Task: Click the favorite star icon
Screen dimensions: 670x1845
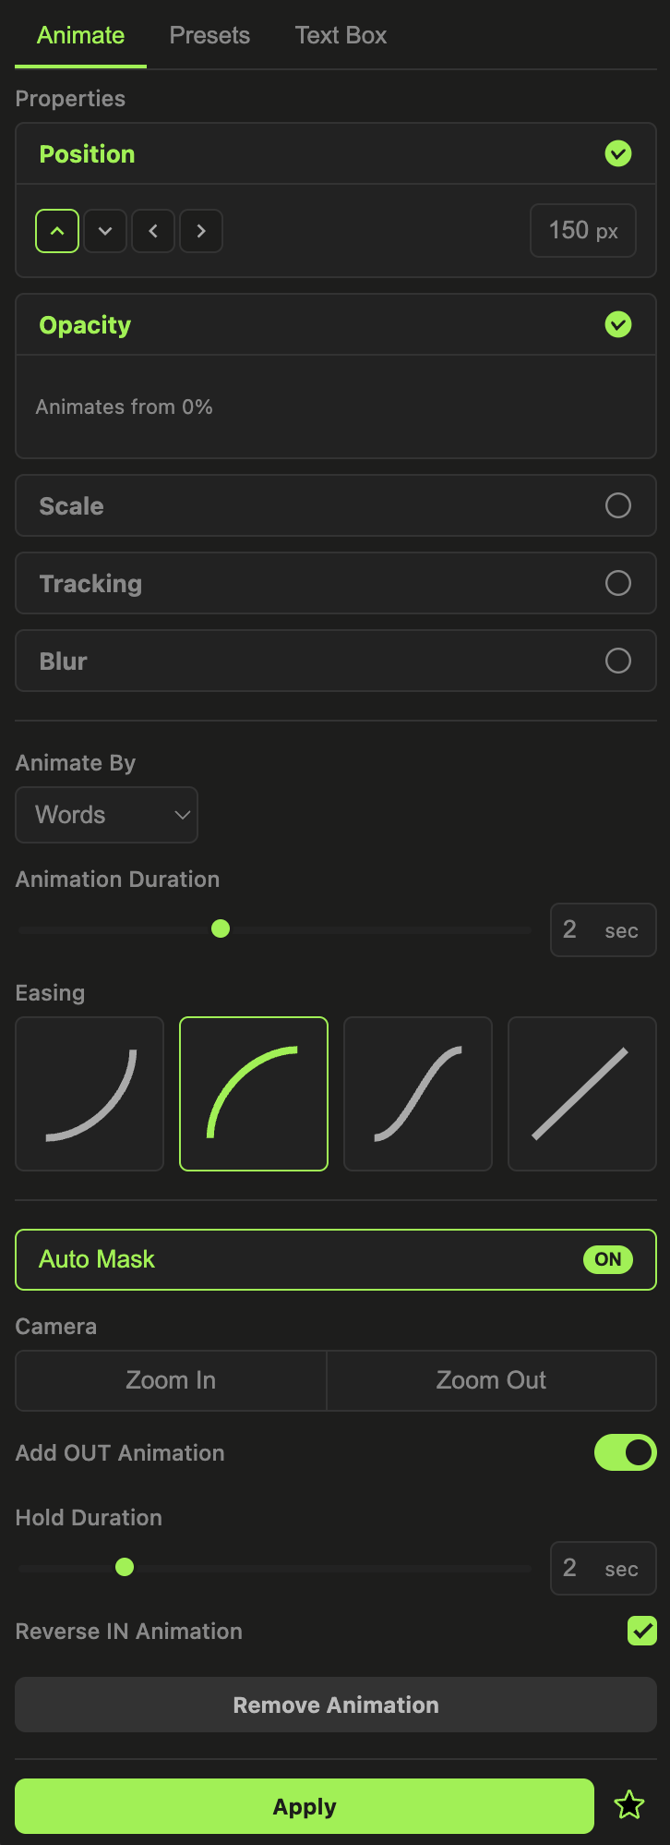Action: [629, 1805]
